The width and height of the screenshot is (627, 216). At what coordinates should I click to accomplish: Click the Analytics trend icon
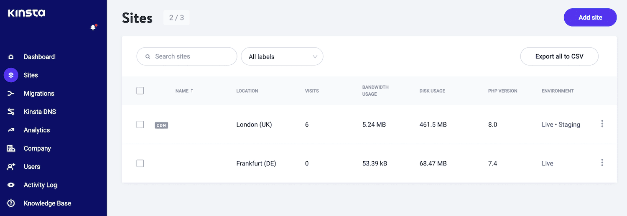click(11, 130)
